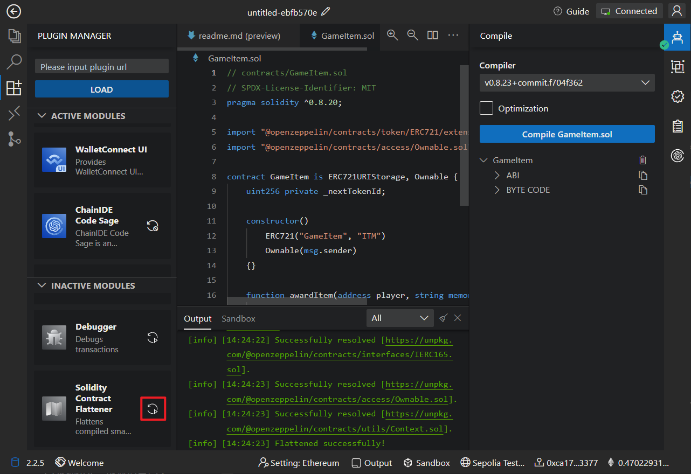The width and height of the screenshot is (691, 474).
Task: Open the output filter All dropdown
Action: [x=399, y=318]
